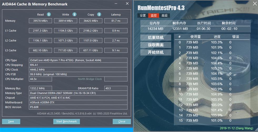This screenshot has width=258, height=132.
Task: Click the 2019-11-12 (Dang Wang) credit text
Action: 236,128
